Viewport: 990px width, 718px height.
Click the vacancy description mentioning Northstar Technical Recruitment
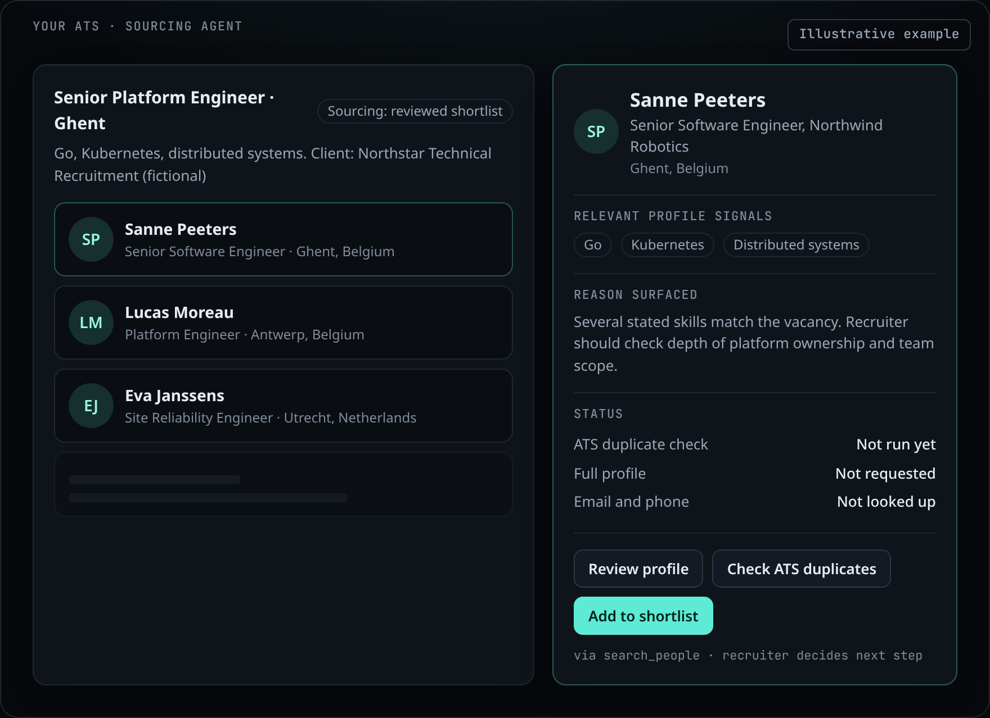273,165
